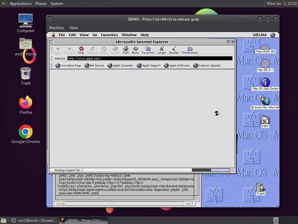Collapse Explorer window with windowshade box

tap(233, 42)
